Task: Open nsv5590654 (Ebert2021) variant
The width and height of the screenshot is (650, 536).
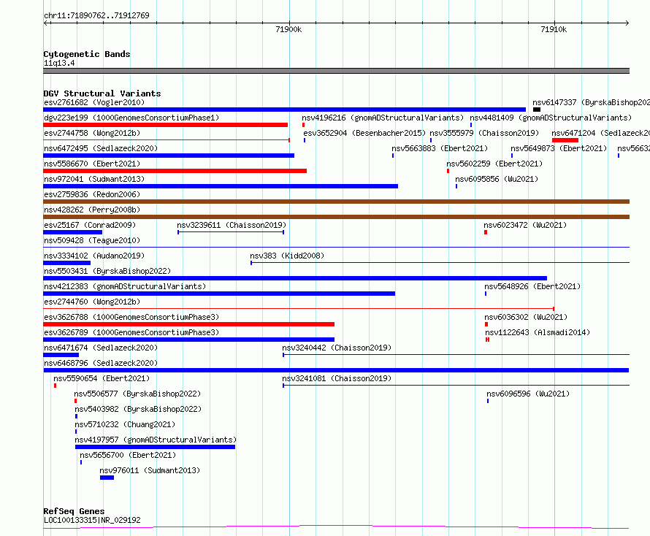Action: pos(102,378)
